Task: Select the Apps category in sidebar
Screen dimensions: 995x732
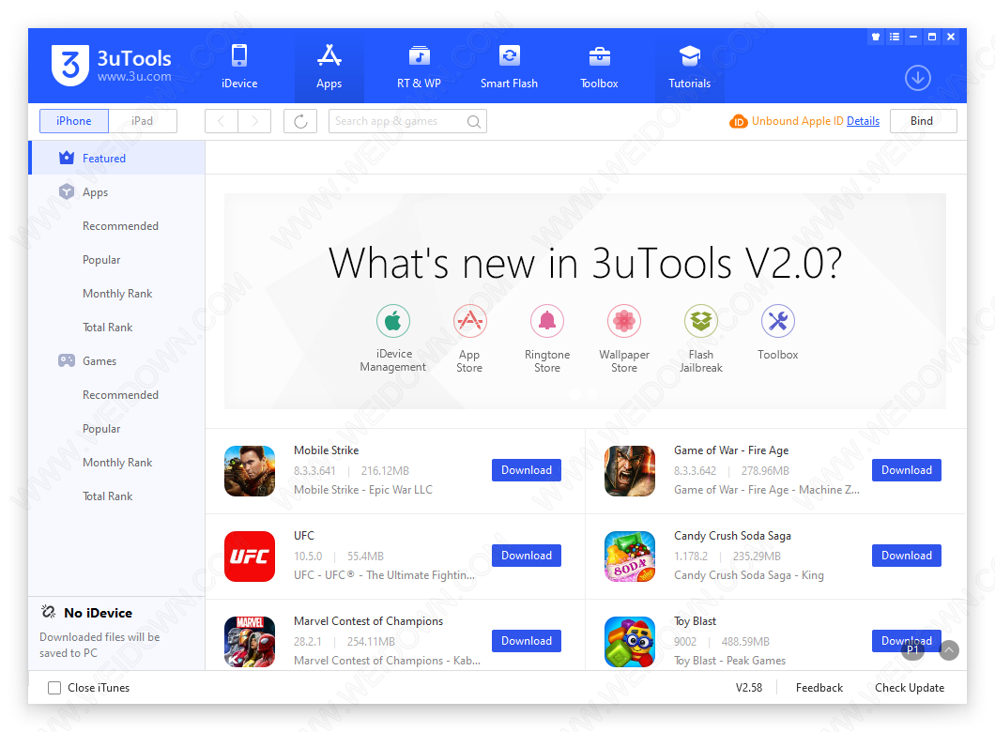Action: coord(117,192)
